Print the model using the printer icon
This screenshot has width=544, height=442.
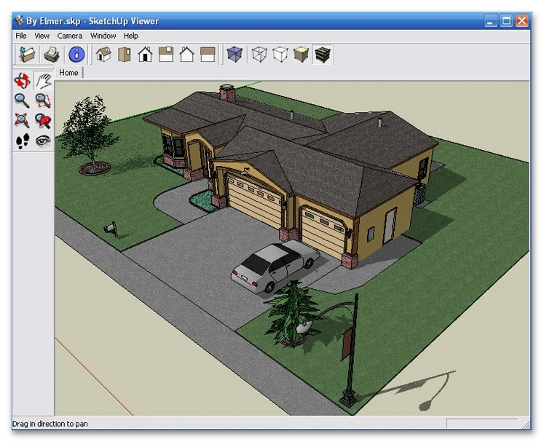(51, 54)
